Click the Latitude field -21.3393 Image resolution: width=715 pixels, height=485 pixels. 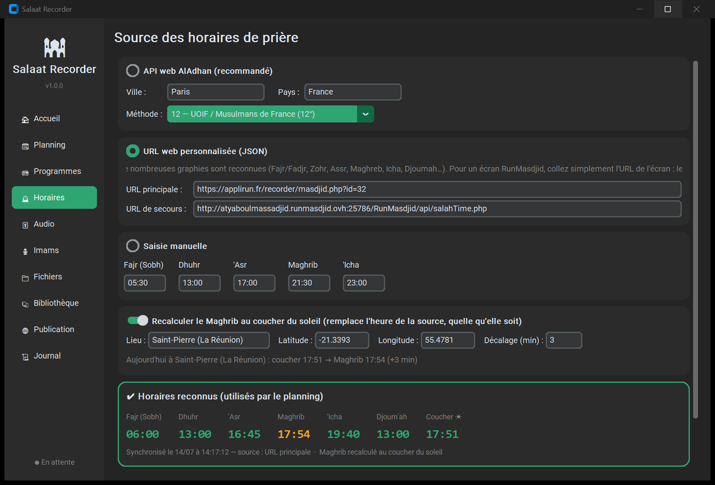point(341,341)
